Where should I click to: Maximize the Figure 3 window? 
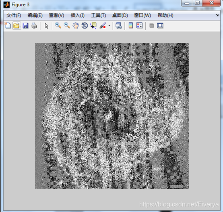197,3
